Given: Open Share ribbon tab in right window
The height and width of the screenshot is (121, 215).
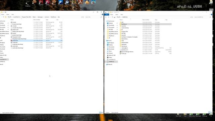Looking at the screenshot, I should [117, 14].
